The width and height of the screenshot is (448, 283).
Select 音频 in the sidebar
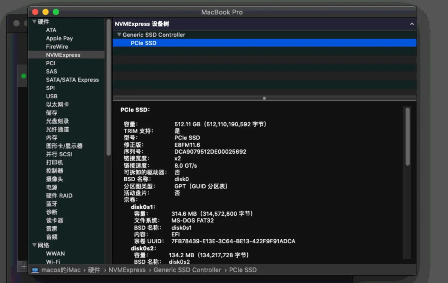coord(52,237)
